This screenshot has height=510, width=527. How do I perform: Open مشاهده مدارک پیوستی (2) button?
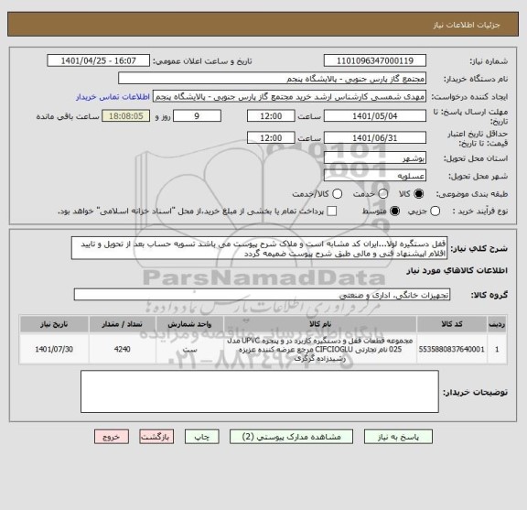[291, 437]
